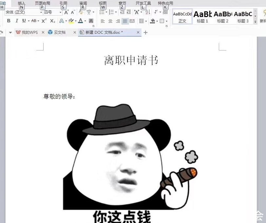Clear formatting with the eraser icon
266x223 pixels.
[81, 12]
